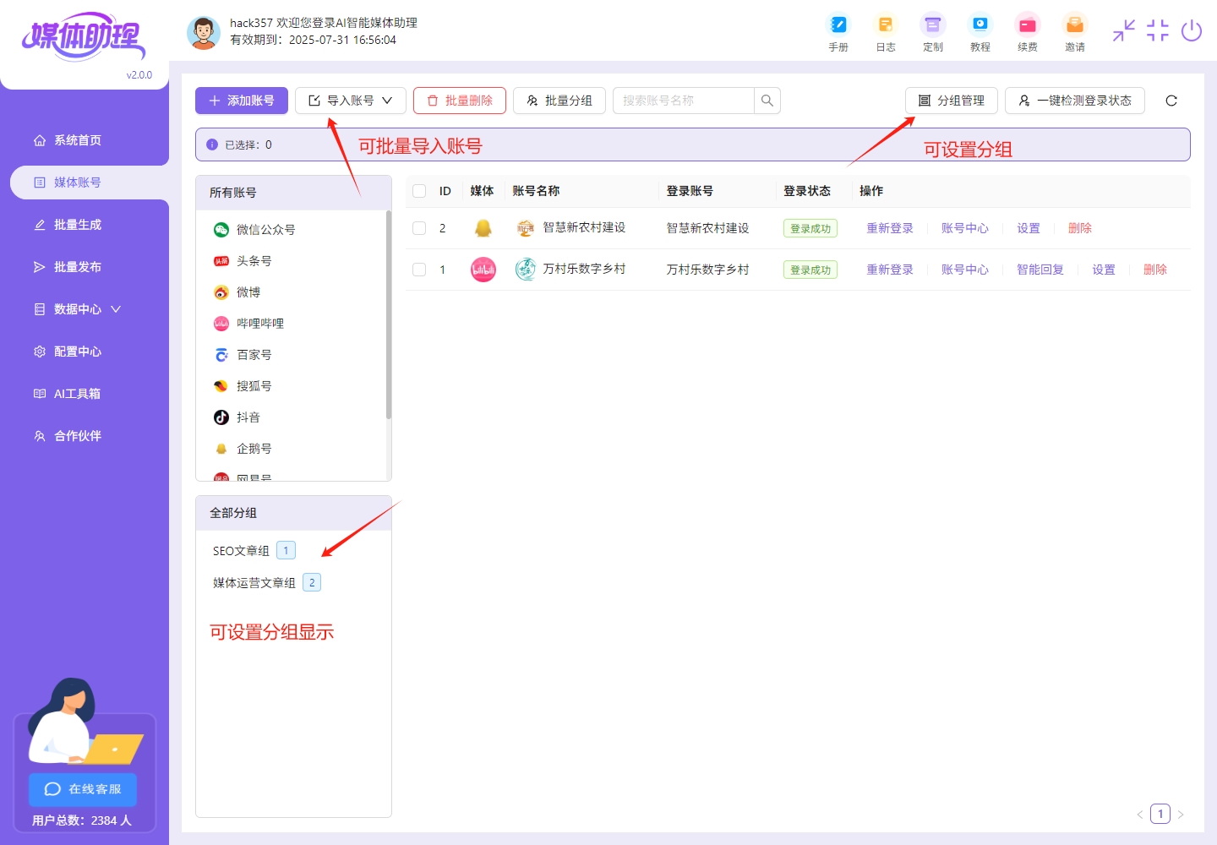Open 批量发布 in the sidebar

click(x=76, y=267)
